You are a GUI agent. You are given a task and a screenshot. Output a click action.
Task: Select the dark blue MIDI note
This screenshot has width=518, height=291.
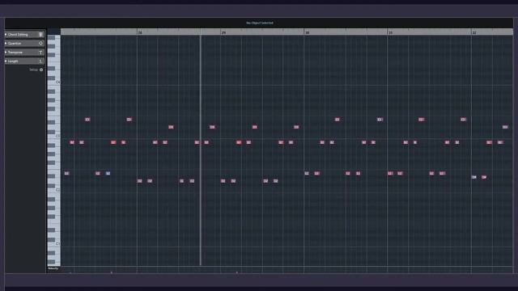[108, 173]
